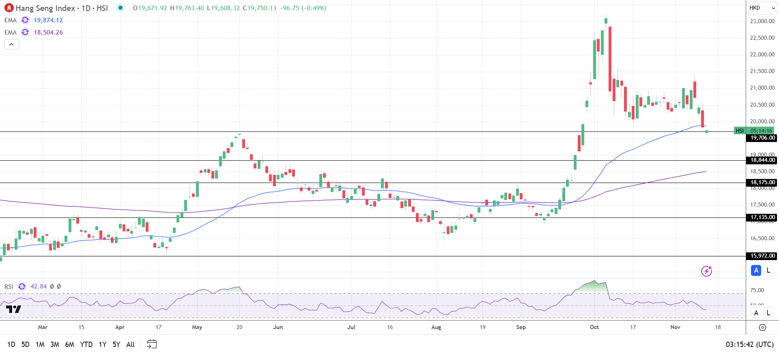Select the 1M time range

click(40, 344)
